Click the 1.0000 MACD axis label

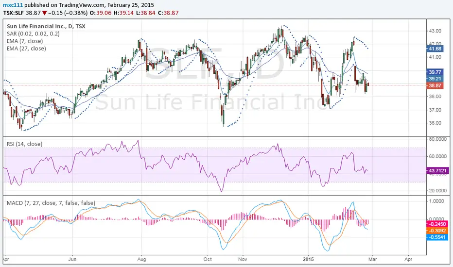tap(436, 201)
